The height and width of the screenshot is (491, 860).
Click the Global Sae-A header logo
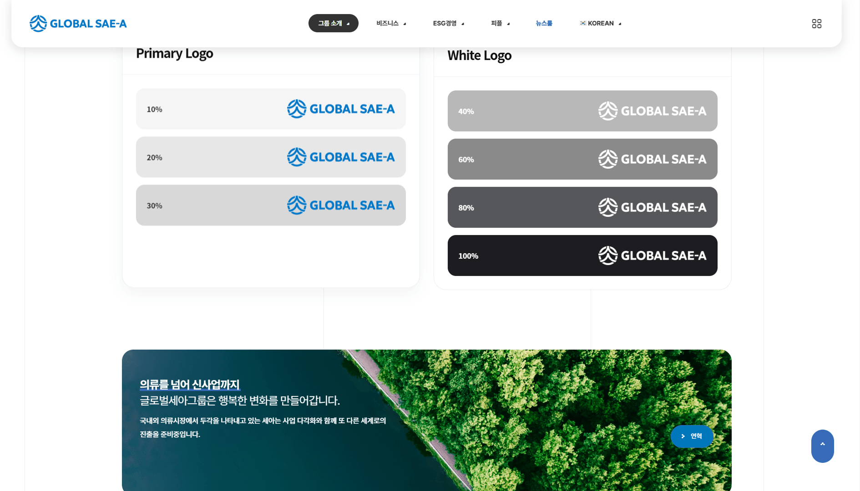78,23
